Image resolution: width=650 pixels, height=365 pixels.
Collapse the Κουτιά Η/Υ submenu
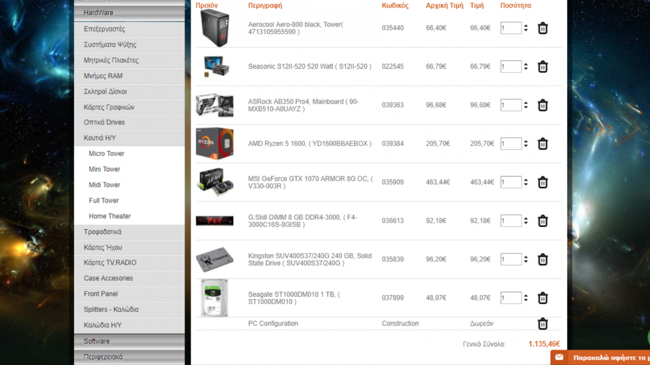(129, 138)
